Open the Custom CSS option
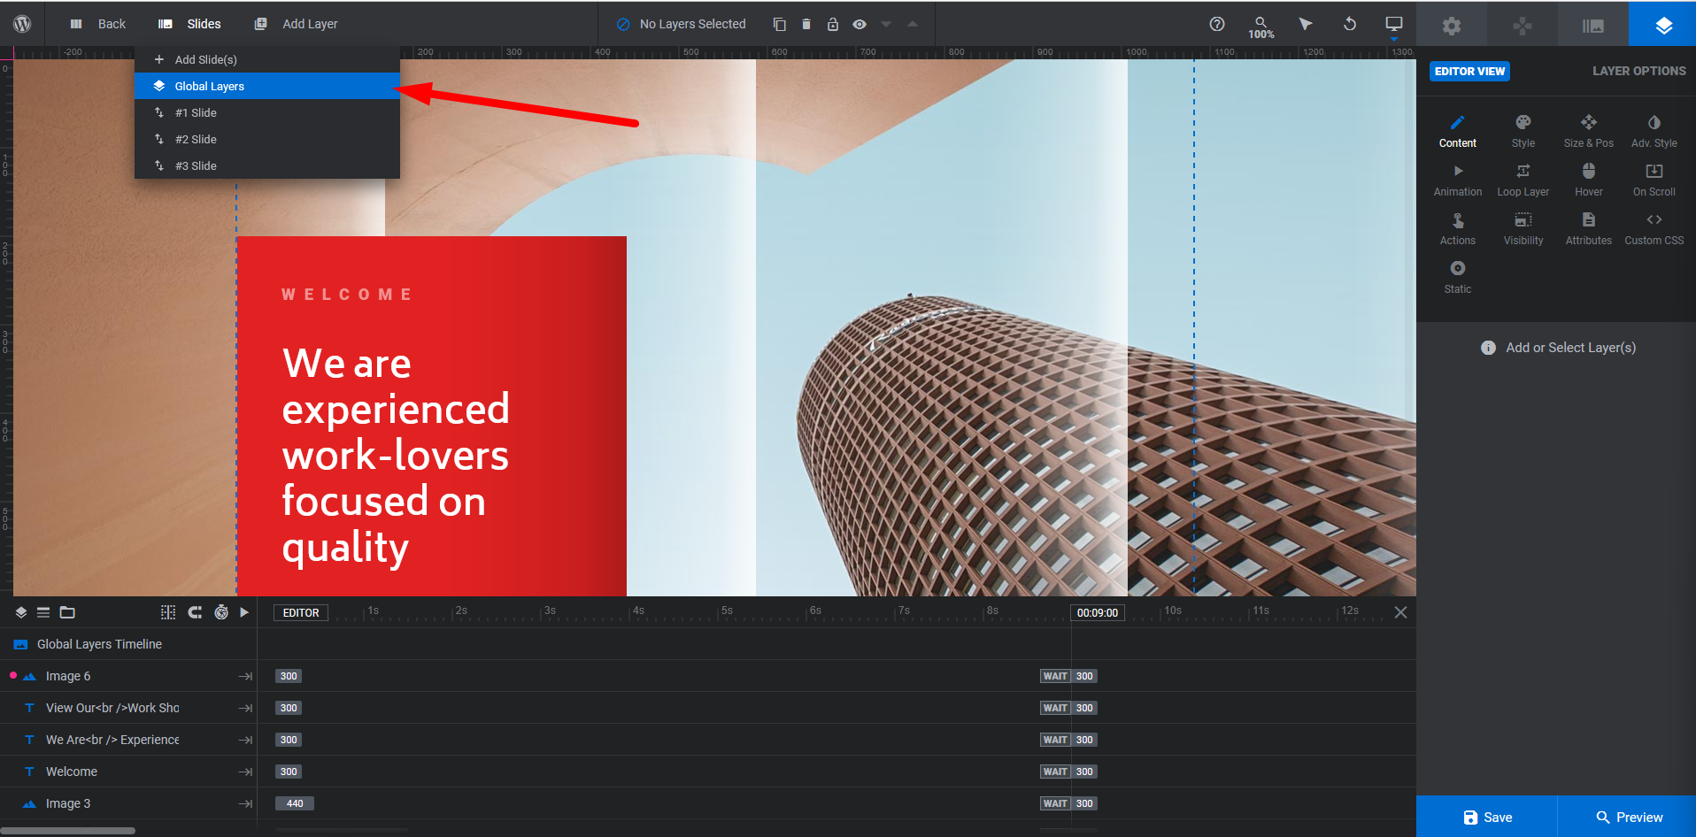1696x837 pixels. point(1654,228)
